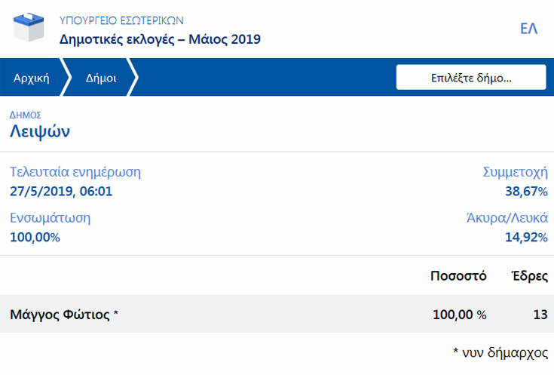Image resolution: width=554 pixels, height=375 pixels.
Task: Click the Άκυρα/Λευκά label
Action: (x=507, y=218)
